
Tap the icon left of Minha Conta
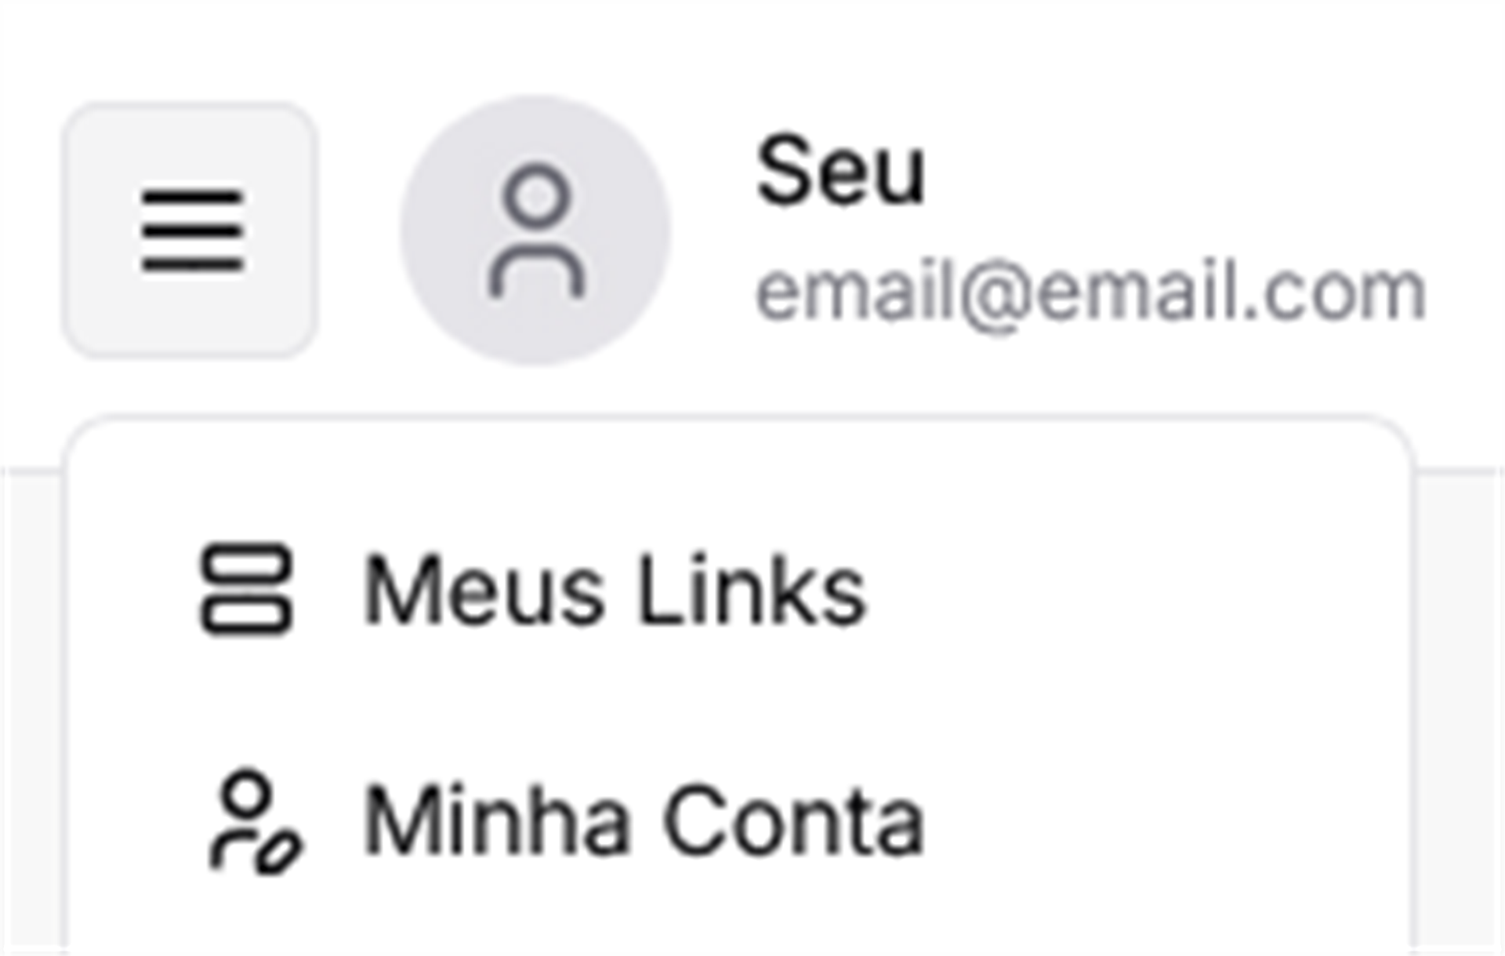pyautogui.click(x=253, y=821)
